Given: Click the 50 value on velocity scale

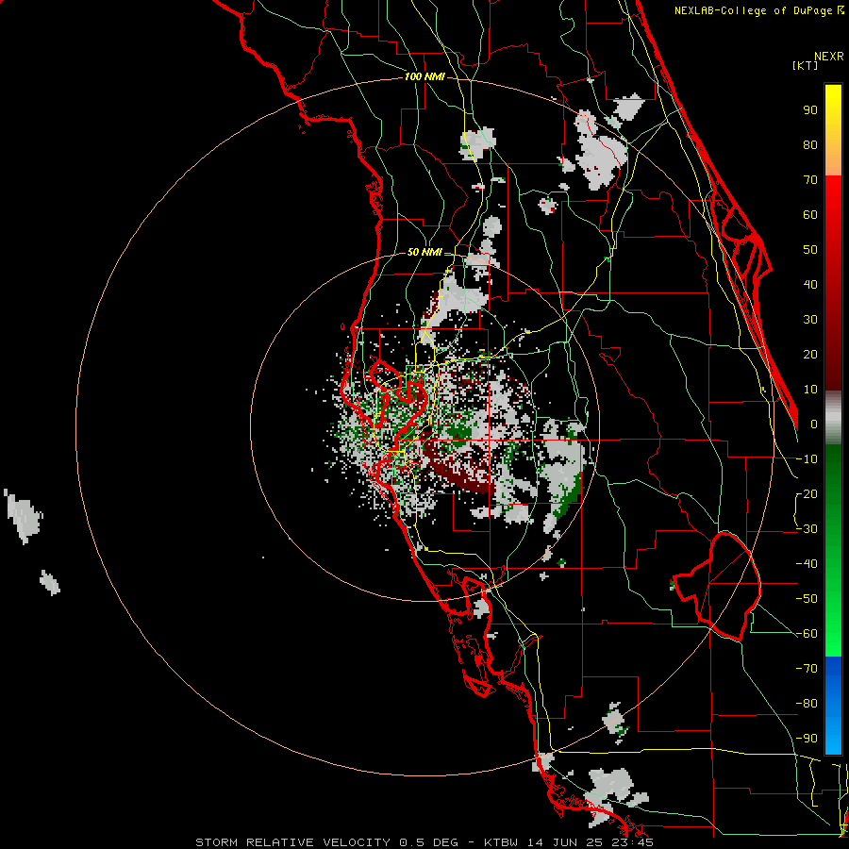Looking at the screenshot, I should [810, 250].
